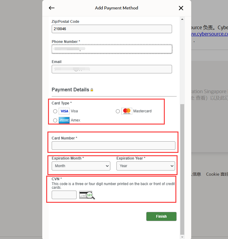Click the dialog's vertical scrollbar thumb
The height and width of the screenshot is (239, 228).
(182, 167)
